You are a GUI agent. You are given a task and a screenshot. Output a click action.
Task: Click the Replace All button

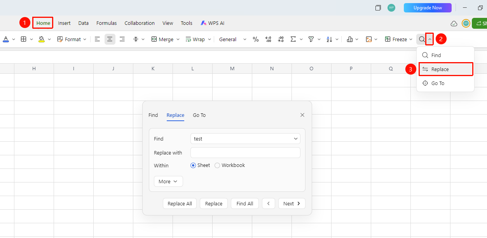180,203
